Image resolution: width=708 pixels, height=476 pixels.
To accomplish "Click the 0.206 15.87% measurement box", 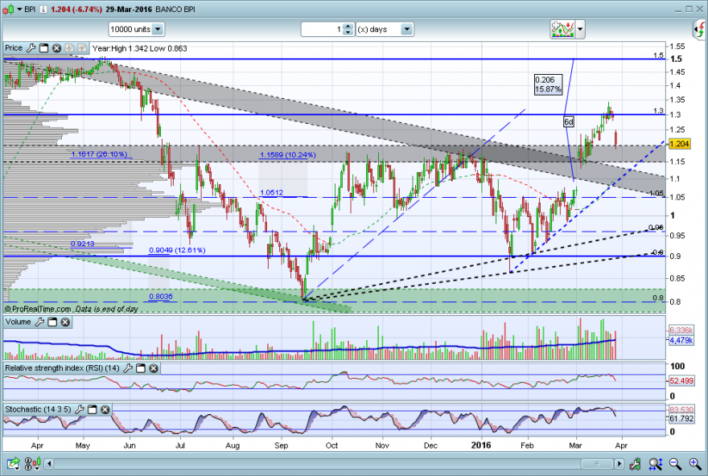I will click(548, 84).
